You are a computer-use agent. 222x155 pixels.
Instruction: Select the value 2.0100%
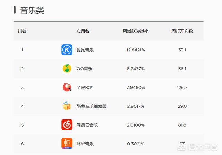(136, 125)
